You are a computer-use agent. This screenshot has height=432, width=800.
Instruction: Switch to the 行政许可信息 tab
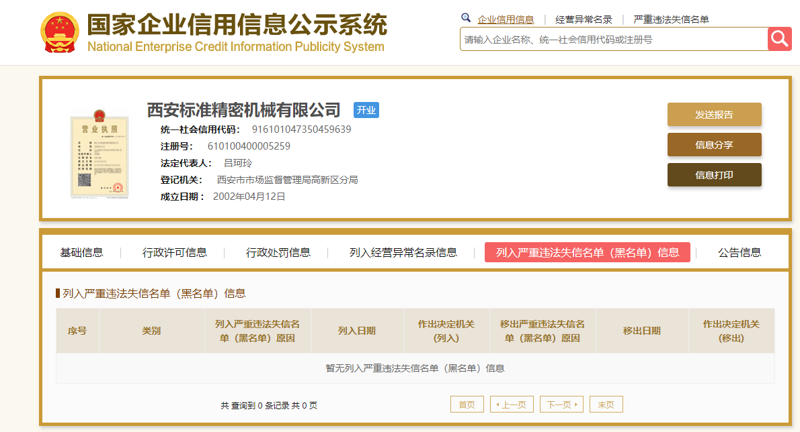[175, 252]
